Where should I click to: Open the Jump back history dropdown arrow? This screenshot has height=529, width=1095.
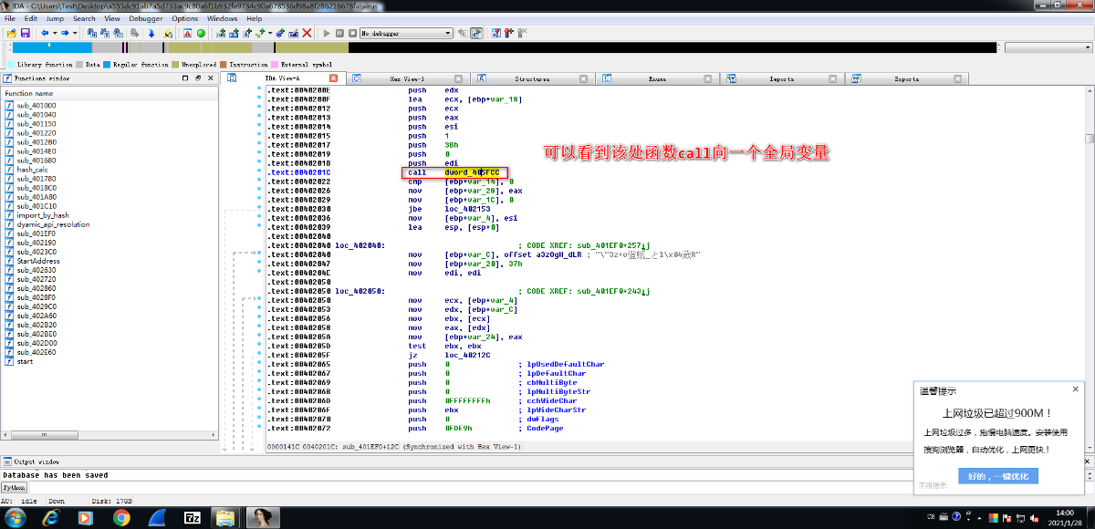click(x=55, y=33)
